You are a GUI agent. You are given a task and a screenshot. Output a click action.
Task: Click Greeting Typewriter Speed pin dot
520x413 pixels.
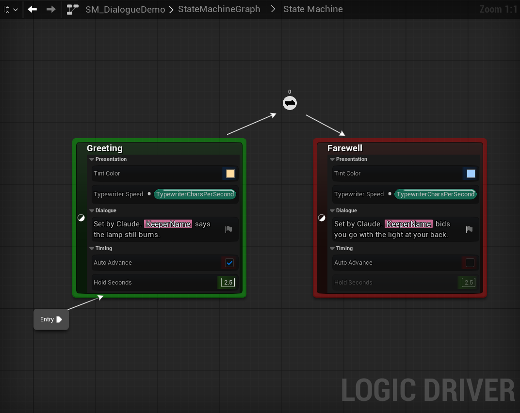point(149,194)
